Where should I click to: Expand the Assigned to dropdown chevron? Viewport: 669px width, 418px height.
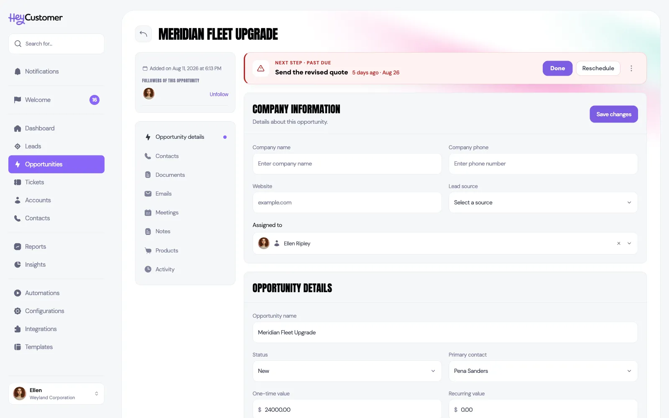(629, 243)
